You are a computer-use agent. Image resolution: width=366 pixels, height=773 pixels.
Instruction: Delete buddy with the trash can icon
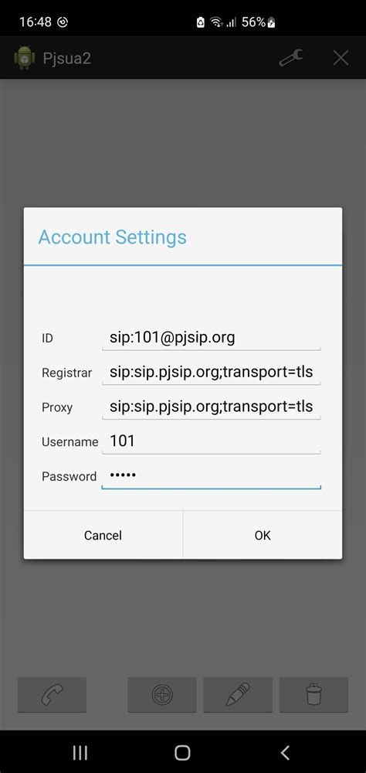pos(313,695)
